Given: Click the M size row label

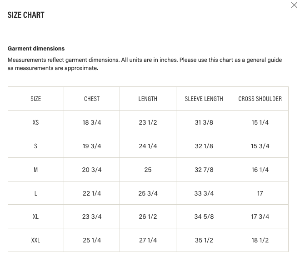Looking at the screenshot, I should coord(36,170).
